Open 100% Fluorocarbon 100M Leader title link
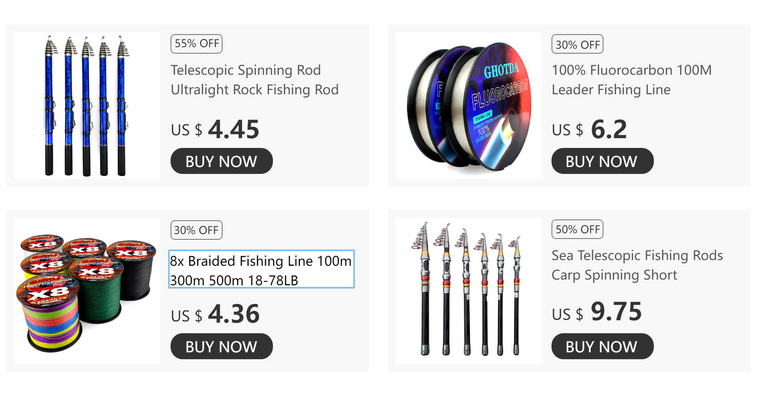Viewport: 757px width, 395px height. [632, 80]
